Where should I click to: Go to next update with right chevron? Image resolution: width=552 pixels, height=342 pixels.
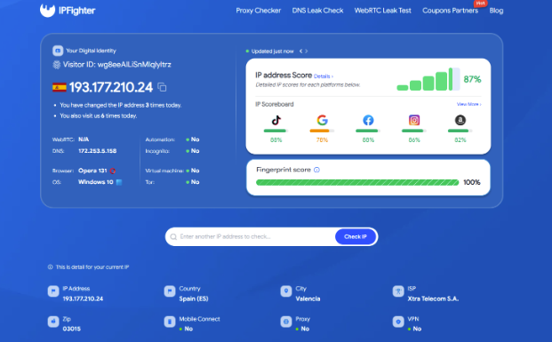tap(307, 51)
